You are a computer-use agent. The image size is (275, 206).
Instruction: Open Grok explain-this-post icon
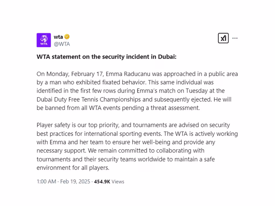(x=223, y=38)
